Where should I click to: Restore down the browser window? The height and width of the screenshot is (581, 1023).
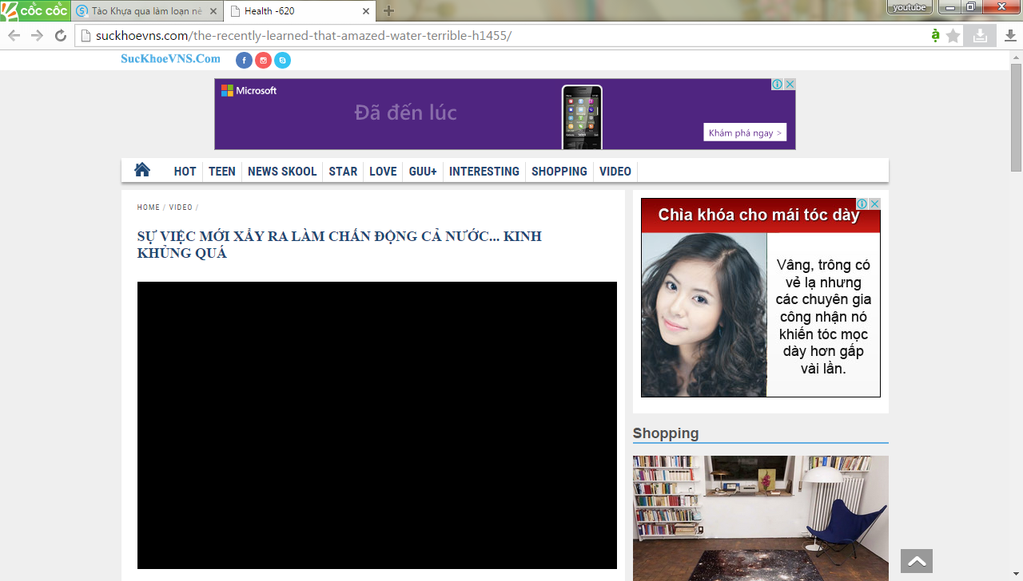point(970,7)
